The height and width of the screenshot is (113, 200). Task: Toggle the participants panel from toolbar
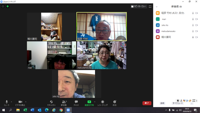tap(64, 103)
